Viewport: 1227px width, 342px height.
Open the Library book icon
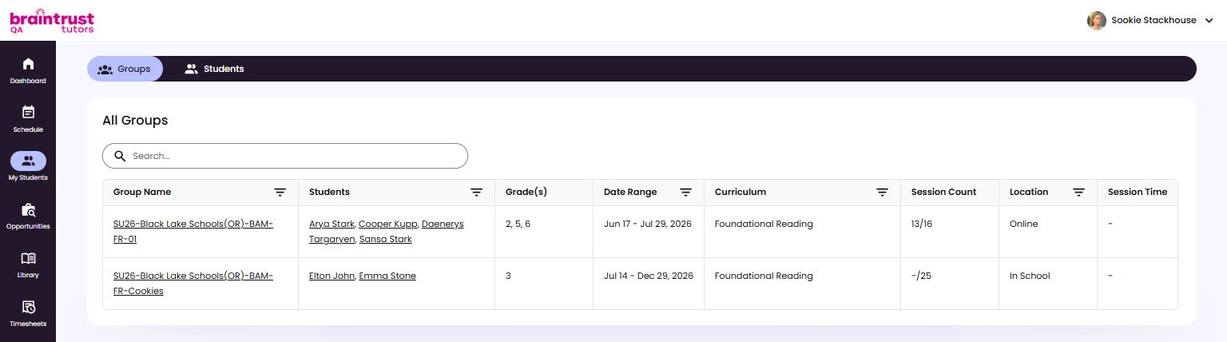point(28,258)
